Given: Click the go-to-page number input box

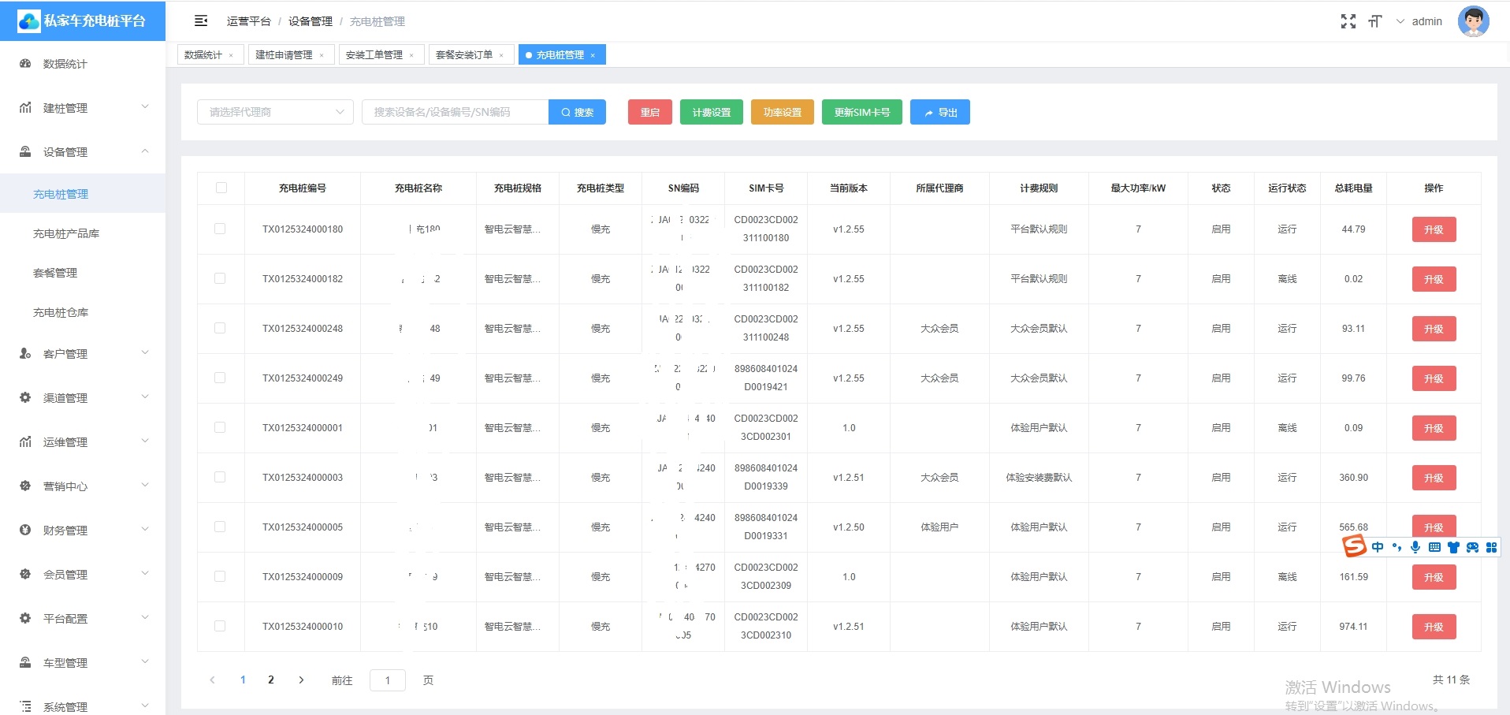Looking at the screenshot, I should click(388, 680).
